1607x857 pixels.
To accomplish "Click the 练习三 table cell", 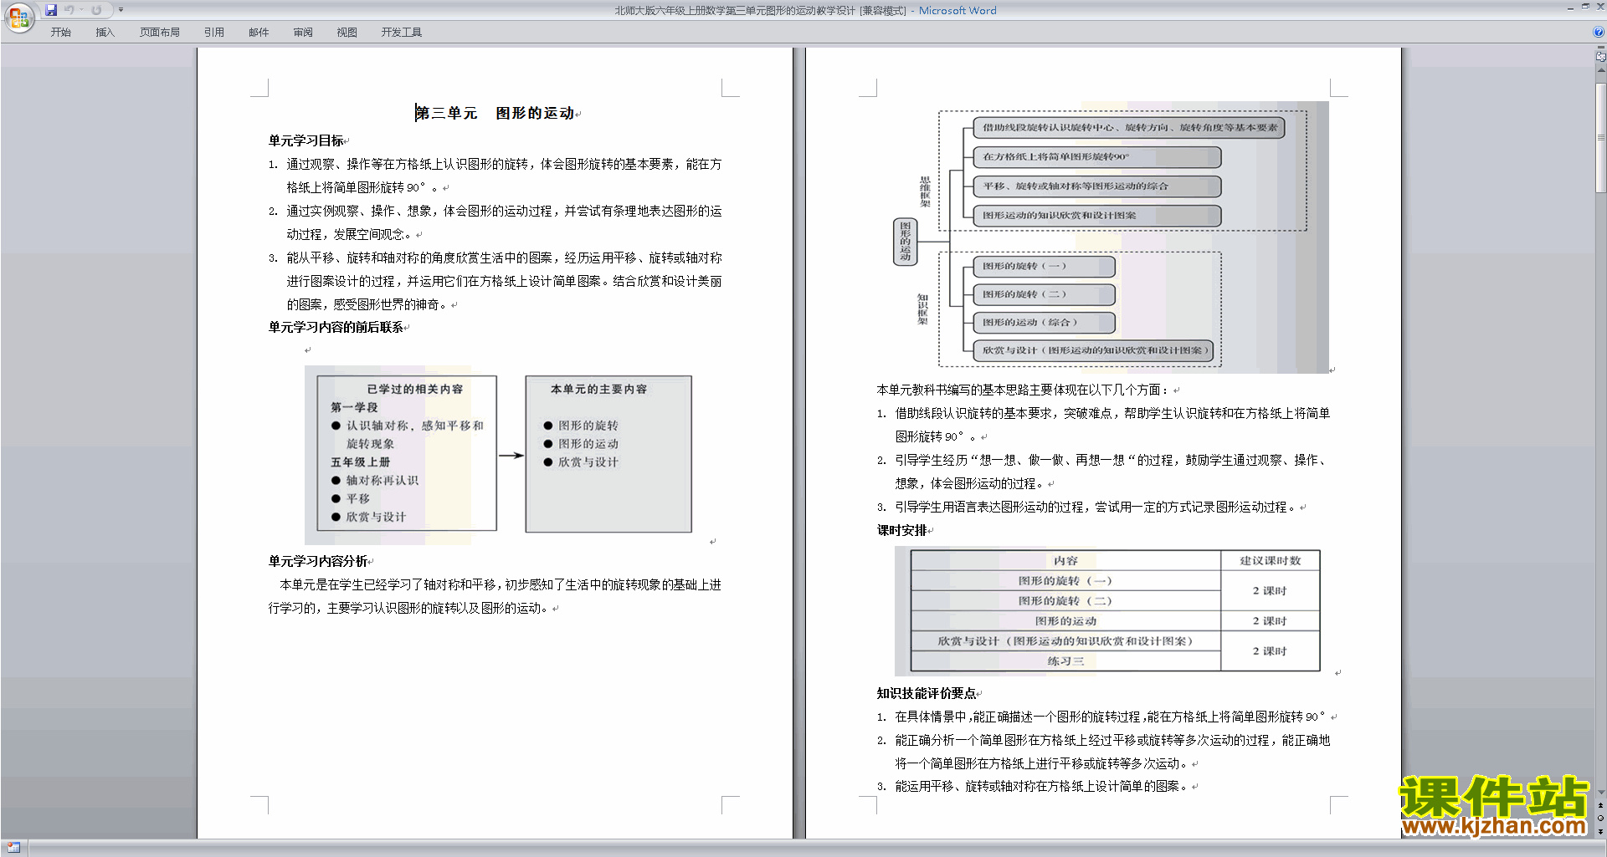I will point(1065,661).
